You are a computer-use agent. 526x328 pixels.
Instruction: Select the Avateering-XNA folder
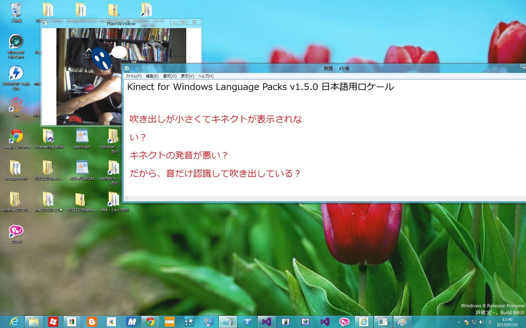coord(49,139)
